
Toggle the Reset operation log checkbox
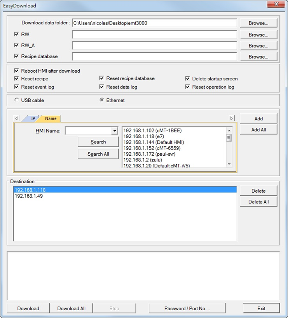[188, 87]
